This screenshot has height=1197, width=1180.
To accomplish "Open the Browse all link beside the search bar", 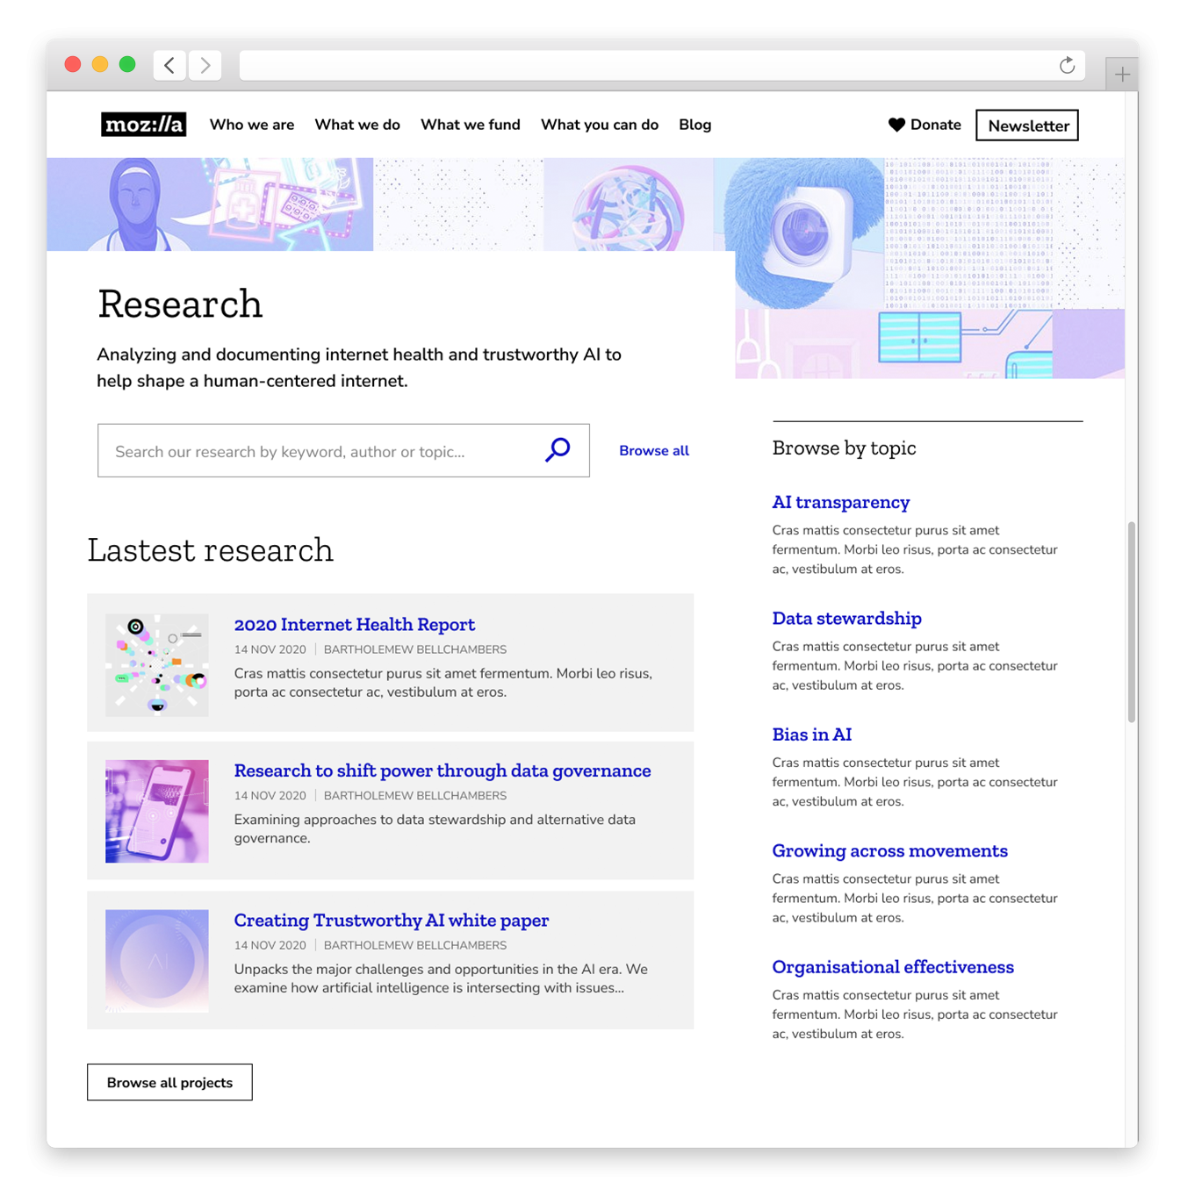I will pyautogui.click(x=654, y=450).
